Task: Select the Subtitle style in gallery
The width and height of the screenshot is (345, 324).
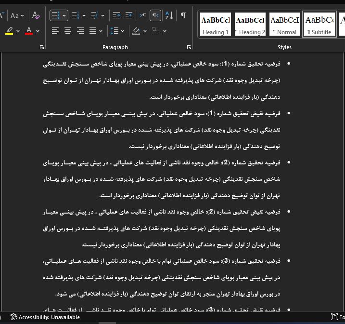Action: point(319,24)
